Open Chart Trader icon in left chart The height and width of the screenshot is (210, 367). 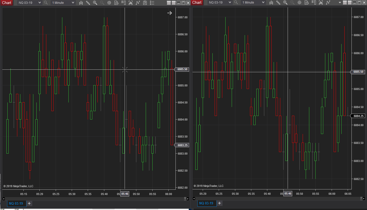pos(124,3)
